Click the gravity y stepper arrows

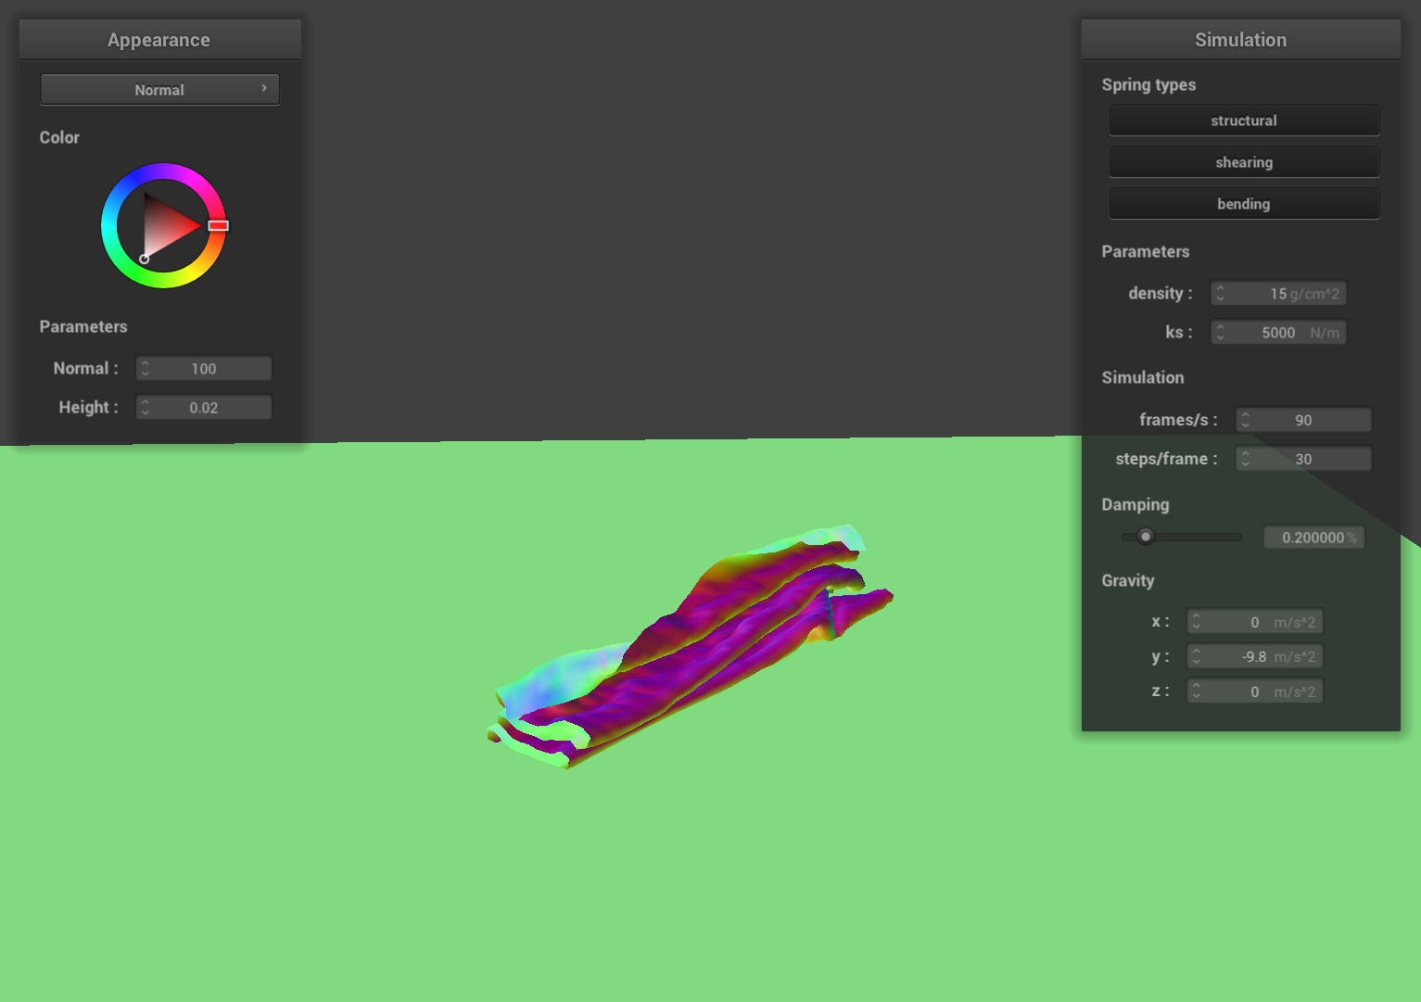1197,656
